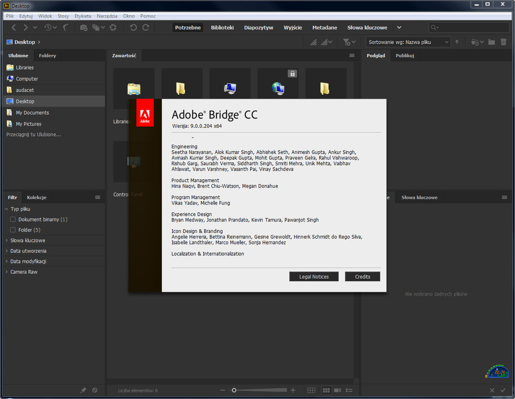Switch to thumbnails view

pos(326,390)
